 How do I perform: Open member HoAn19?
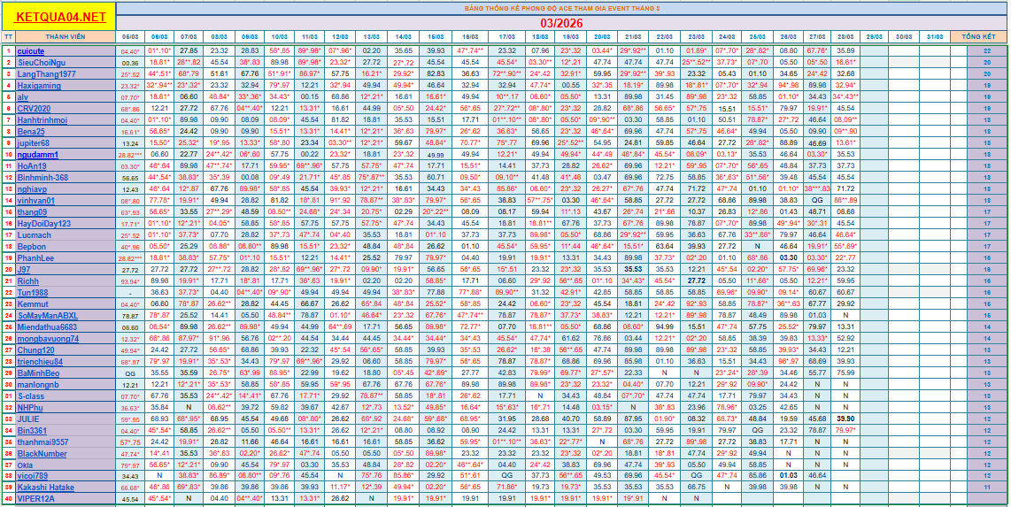[x=32, y=166]
